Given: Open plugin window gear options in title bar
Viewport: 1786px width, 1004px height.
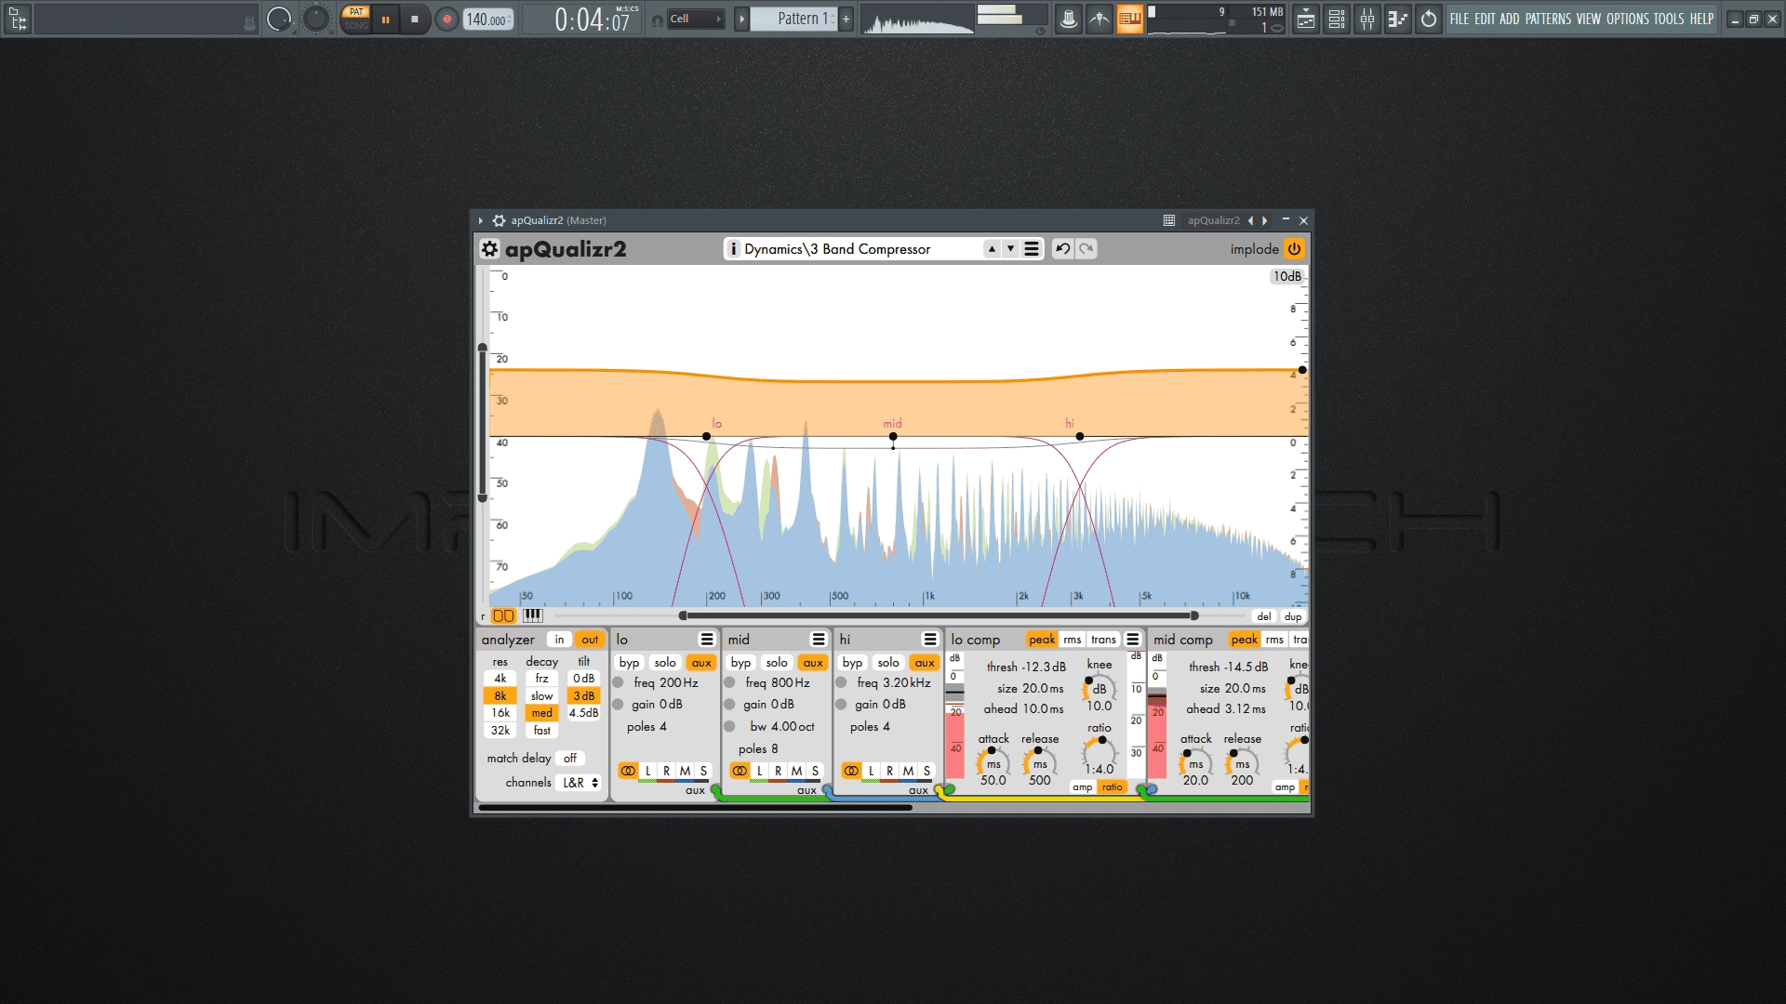Looking at the screenshot, I should point(499,220).
